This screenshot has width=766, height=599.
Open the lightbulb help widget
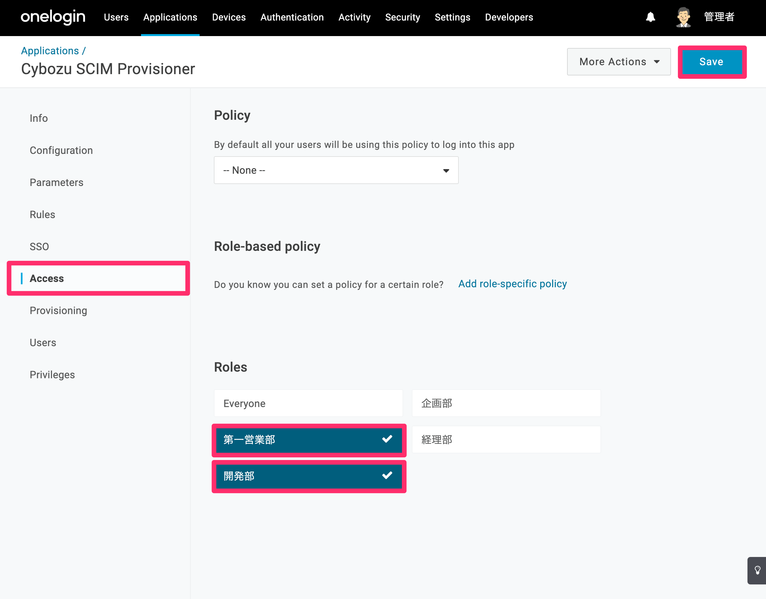[x=757, y=570]
